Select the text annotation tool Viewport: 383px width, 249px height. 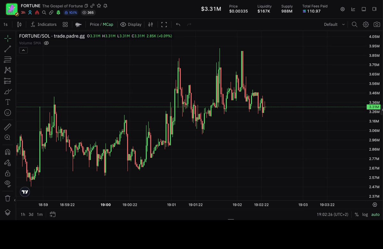(8, 102)
